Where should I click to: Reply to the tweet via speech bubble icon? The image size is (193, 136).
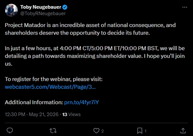[10, 131]
